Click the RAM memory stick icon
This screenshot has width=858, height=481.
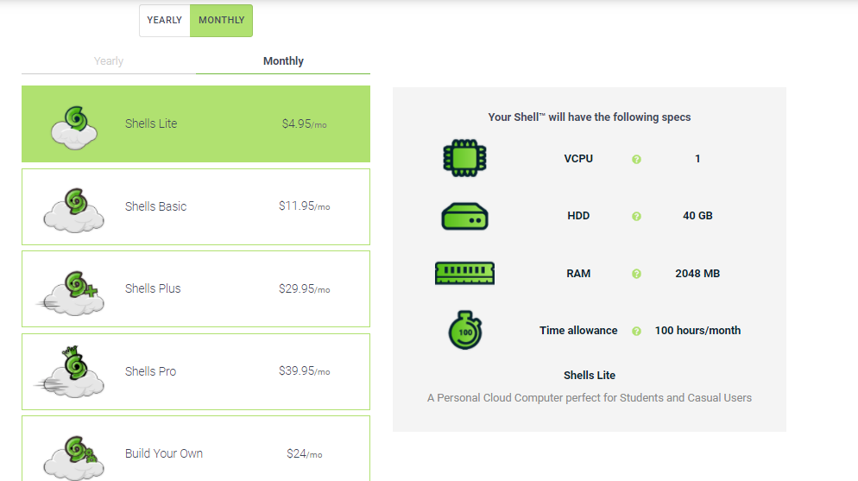(464, 274)
